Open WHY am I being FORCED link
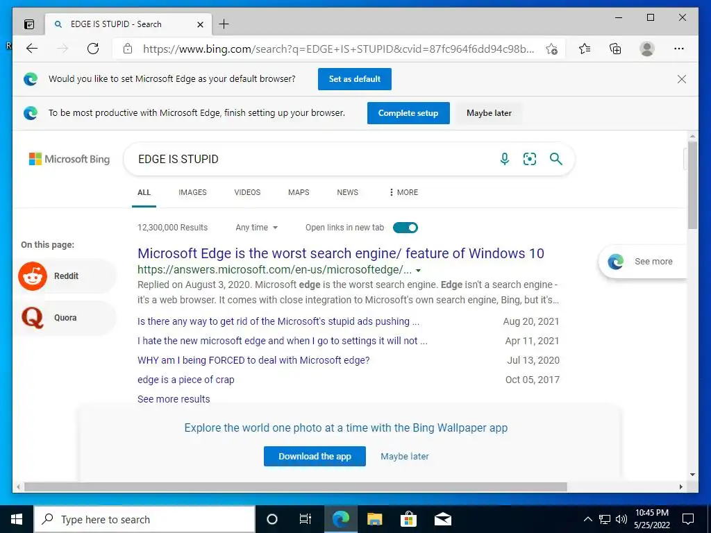The height and width of the screenshot is (533, 711). 253,360
